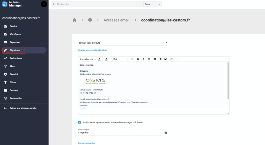This screenshot has width=265, height=145.
Task: Click the Dossiers folder icon
Action: [x=5, y=90]
